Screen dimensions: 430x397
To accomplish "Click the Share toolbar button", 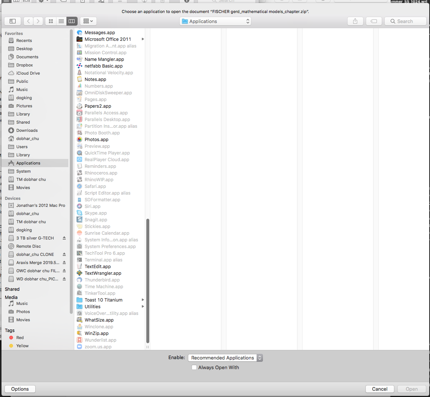I will [x=355, y=21].
